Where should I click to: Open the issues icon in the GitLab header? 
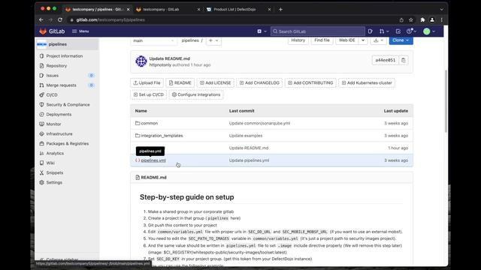tap(371, 31)
